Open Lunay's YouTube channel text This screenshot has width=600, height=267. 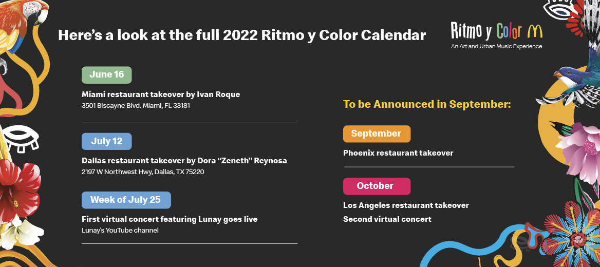(120, 231)
